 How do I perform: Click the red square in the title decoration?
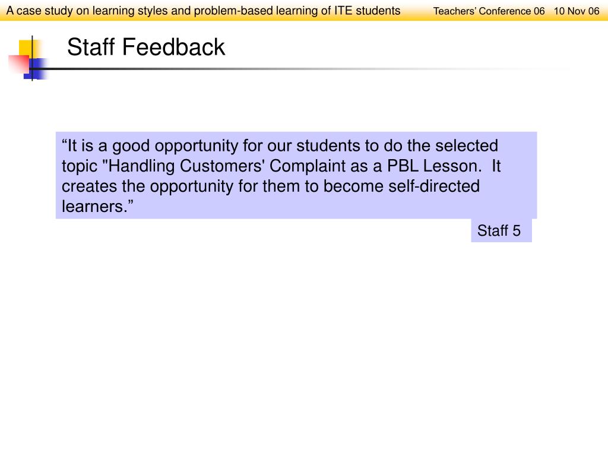coord(18,64)
